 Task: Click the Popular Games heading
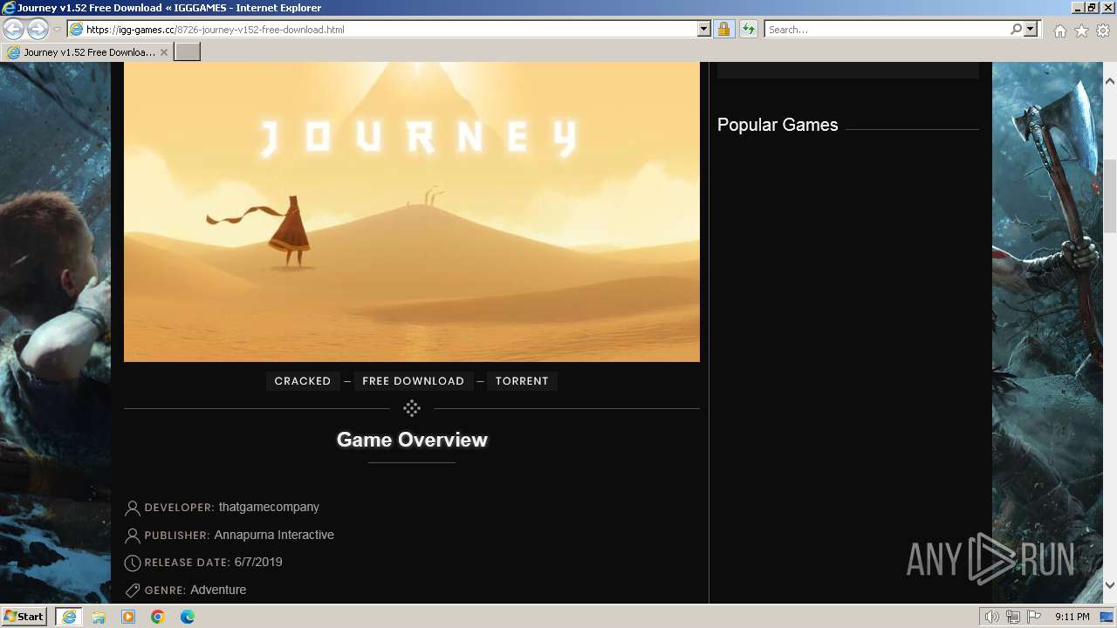coord(778,125)
